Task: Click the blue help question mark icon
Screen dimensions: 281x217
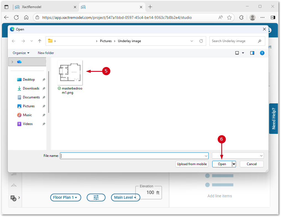Action: pyautogui.click(x=262, y=53)
